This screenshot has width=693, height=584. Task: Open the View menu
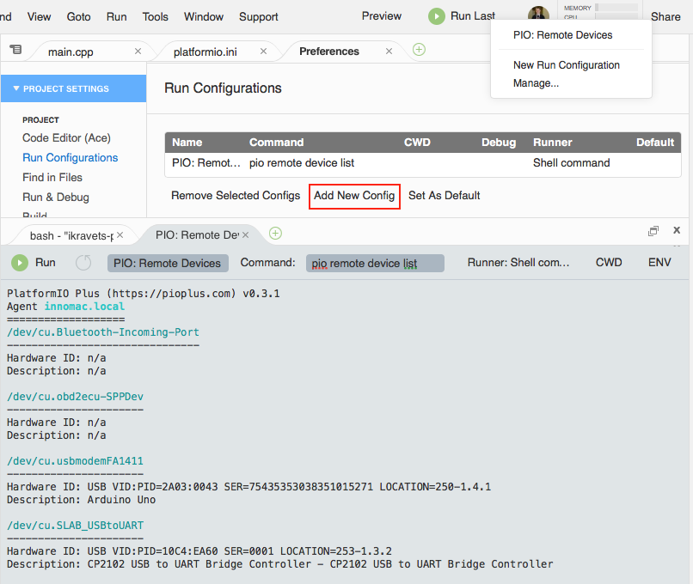tap(39, 17)
